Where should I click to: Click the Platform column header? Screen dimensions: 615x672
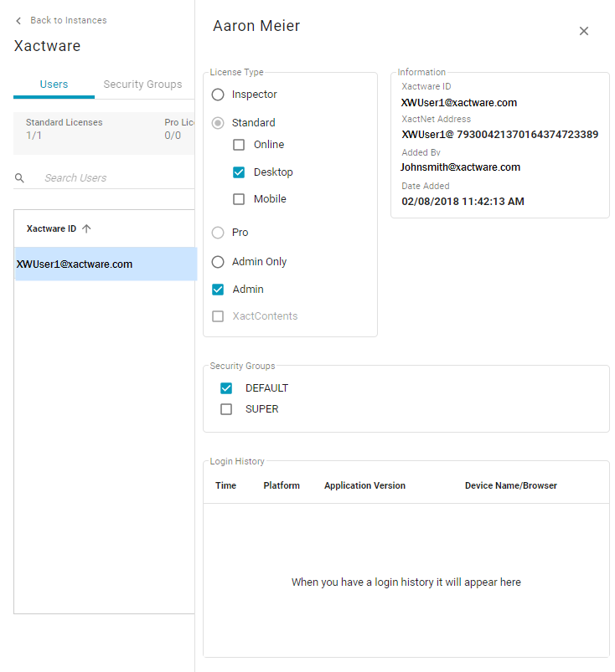click(x=282, y=485)
